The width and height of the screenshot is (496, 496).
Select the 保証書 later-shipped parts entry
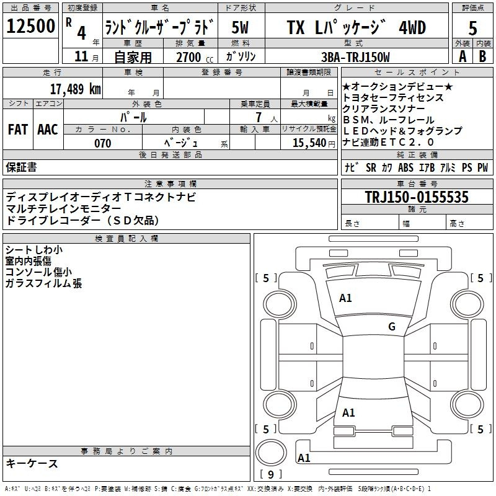click(22, 167)
